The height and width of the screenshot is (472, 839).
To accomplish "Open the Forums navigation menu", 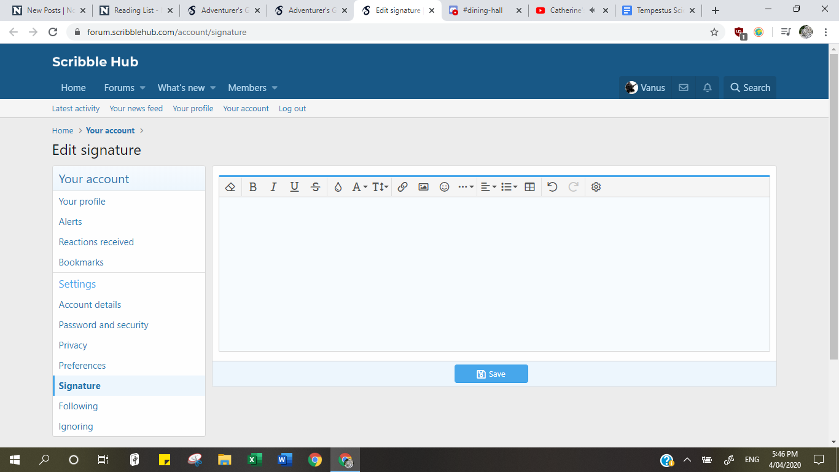I will click(x=125, y=88).
